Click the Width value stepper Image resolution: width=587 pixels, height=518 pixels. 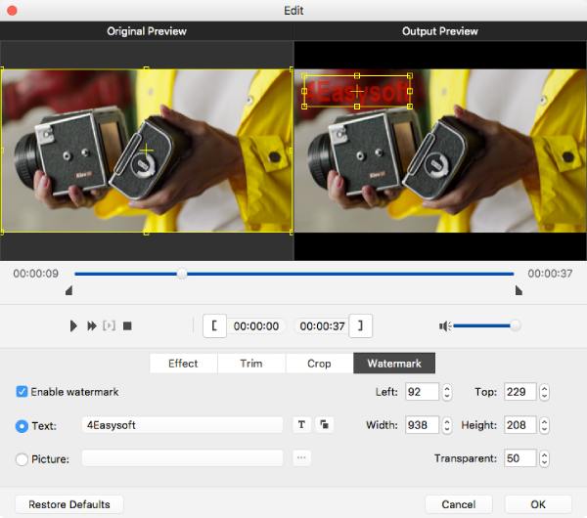tap(447, 425)
